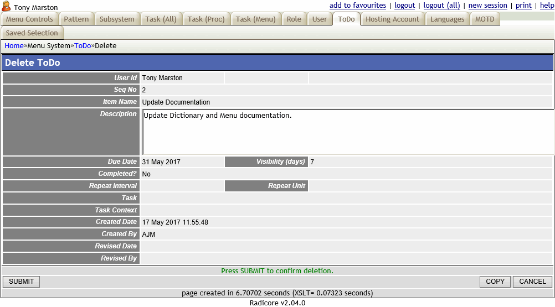Switch to the Hosting Account tab

click(x=392, y=19)
